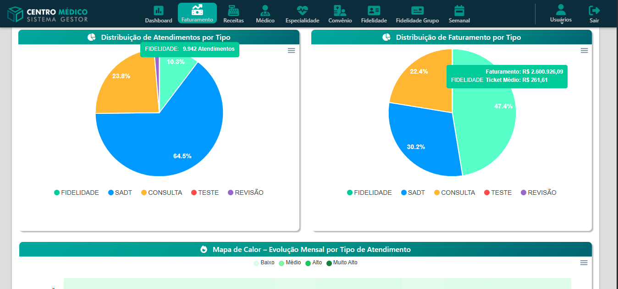Select the Fidelidade card icon
The width and height of the screenshot is (618, 289).
(374, 11)
